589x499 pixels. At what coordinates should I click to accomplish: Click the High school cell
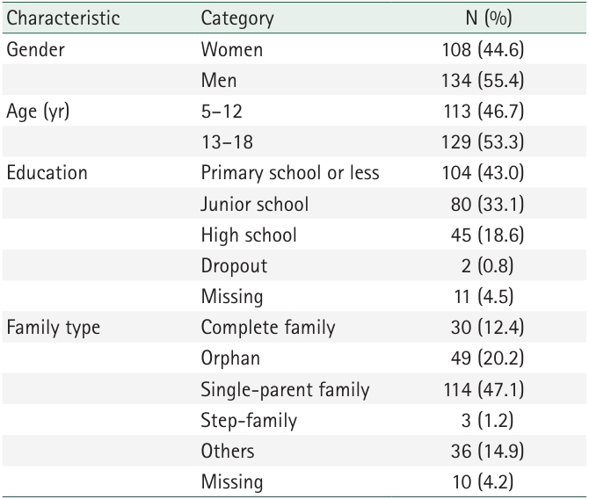pos(249,235)
